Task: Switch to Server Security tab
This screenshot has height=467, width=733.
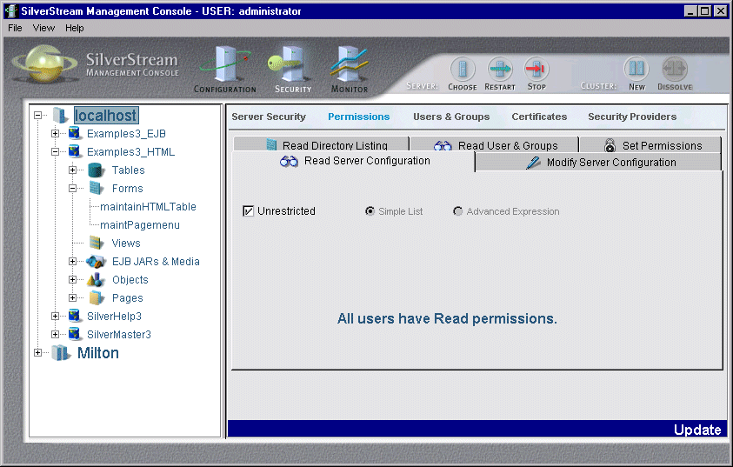Action: 269,117
